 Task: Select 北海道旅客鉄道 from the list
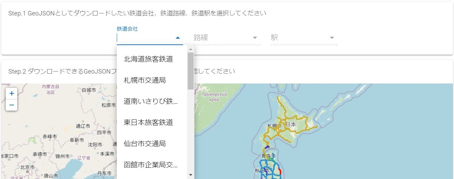click(x=152, y=59)
